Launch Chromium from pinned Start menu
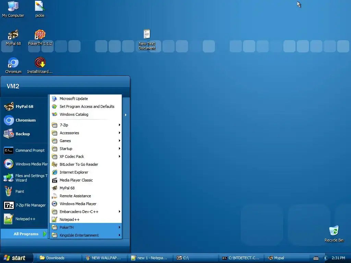Screen dimensions: 351x263 point(24,120)
